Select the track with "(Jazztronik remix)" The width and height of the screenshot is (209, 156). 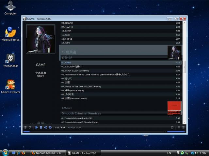pyautogui.click(x=121, y=98)
